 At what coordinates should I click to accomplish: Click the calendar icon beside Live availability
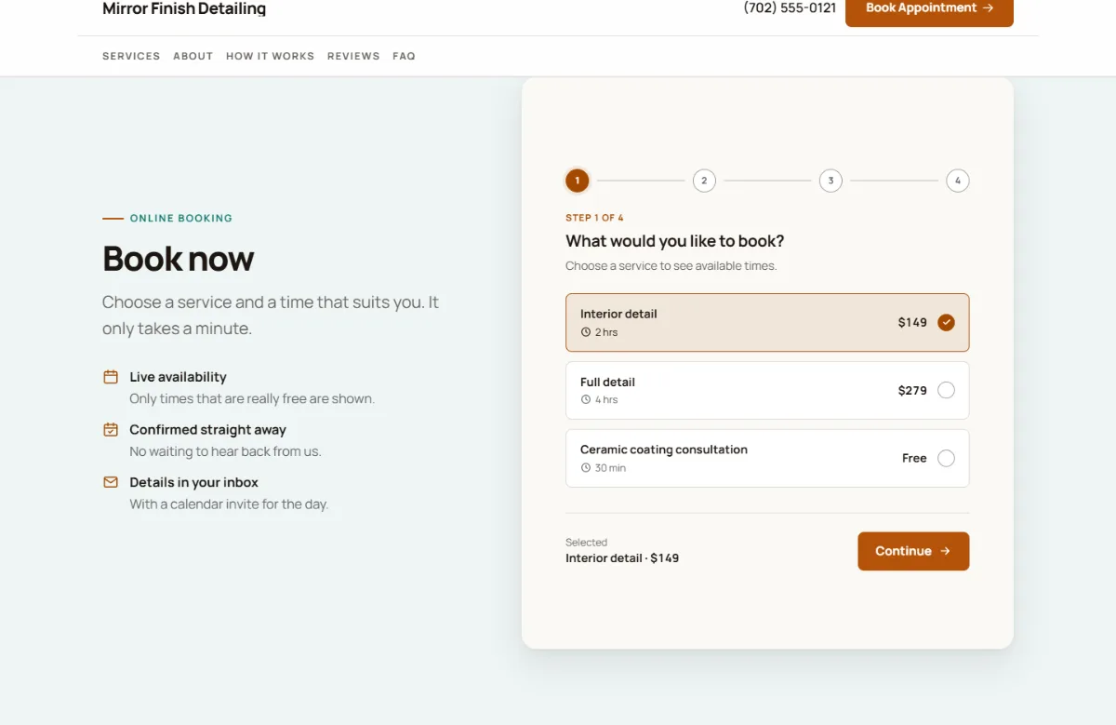click(111, 377)
